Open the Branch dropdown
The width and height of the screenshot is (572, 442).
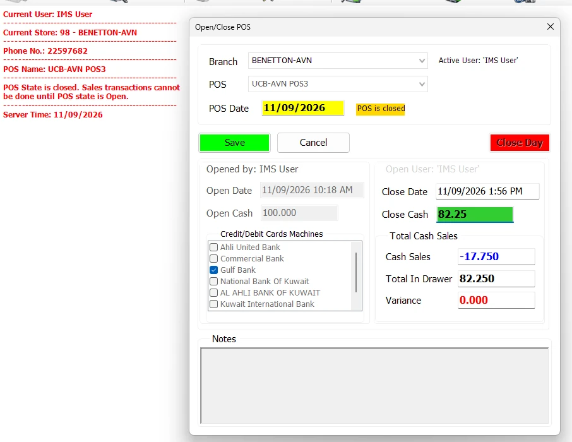click(x=337, y=61)
